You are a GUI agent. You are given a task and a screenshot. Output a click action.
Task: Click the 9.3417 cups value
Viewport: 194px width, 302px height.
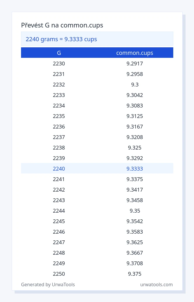[x=135, y=190]
